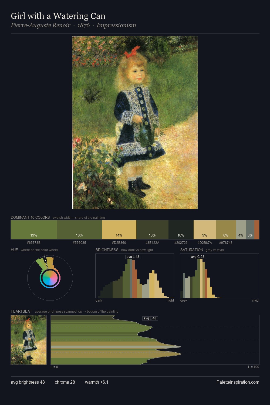Click the 'dark' axis label
Screen dimensions: 270x405
point(99,301)
